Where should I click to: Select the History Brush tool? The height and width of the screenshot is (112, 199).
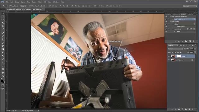click(x=2, y=43)
